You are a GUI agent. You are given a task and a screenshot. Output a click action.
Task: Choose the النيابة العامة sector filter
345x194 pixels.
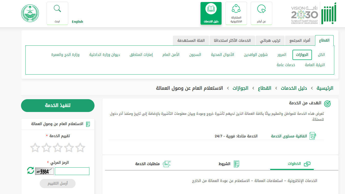(315, 65)
